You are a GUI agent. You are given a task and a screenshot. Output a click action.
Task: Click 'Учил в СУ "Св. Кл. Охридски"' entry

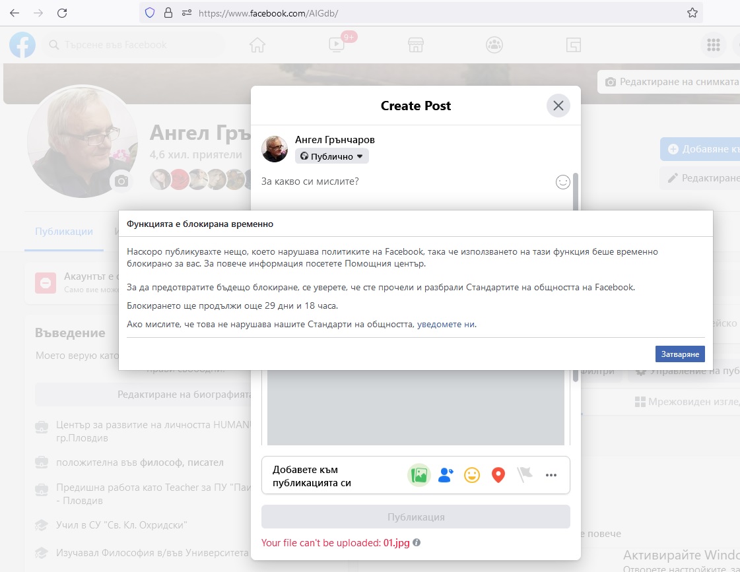[121, 525]
